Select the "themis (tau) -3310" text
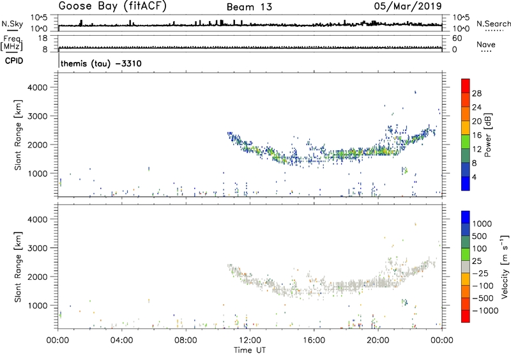Image resolution: width=511 pixels, height=354 pixels. (x=101, y=63)
